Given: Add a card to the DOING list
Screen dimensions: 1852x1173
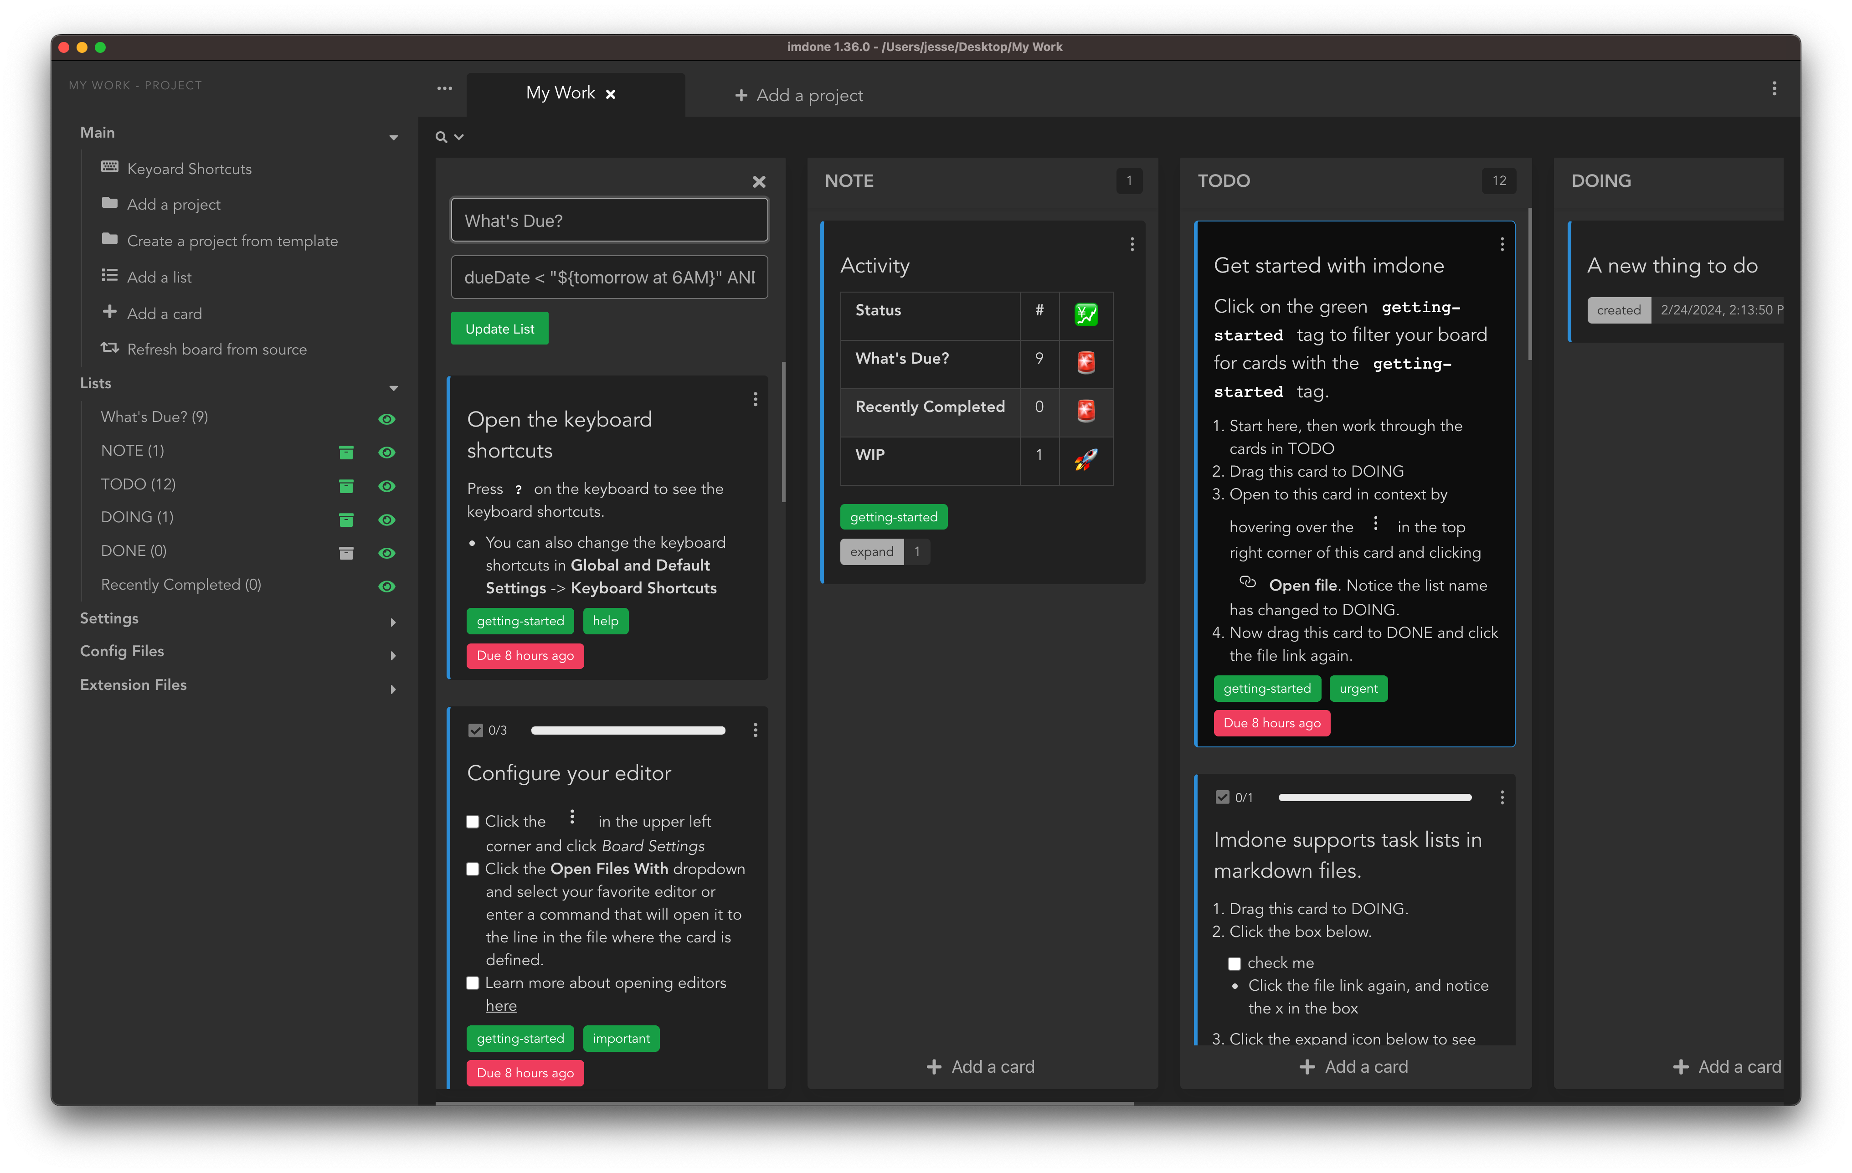Looking at the screenshot, I should click(x=1727, y=1067).
